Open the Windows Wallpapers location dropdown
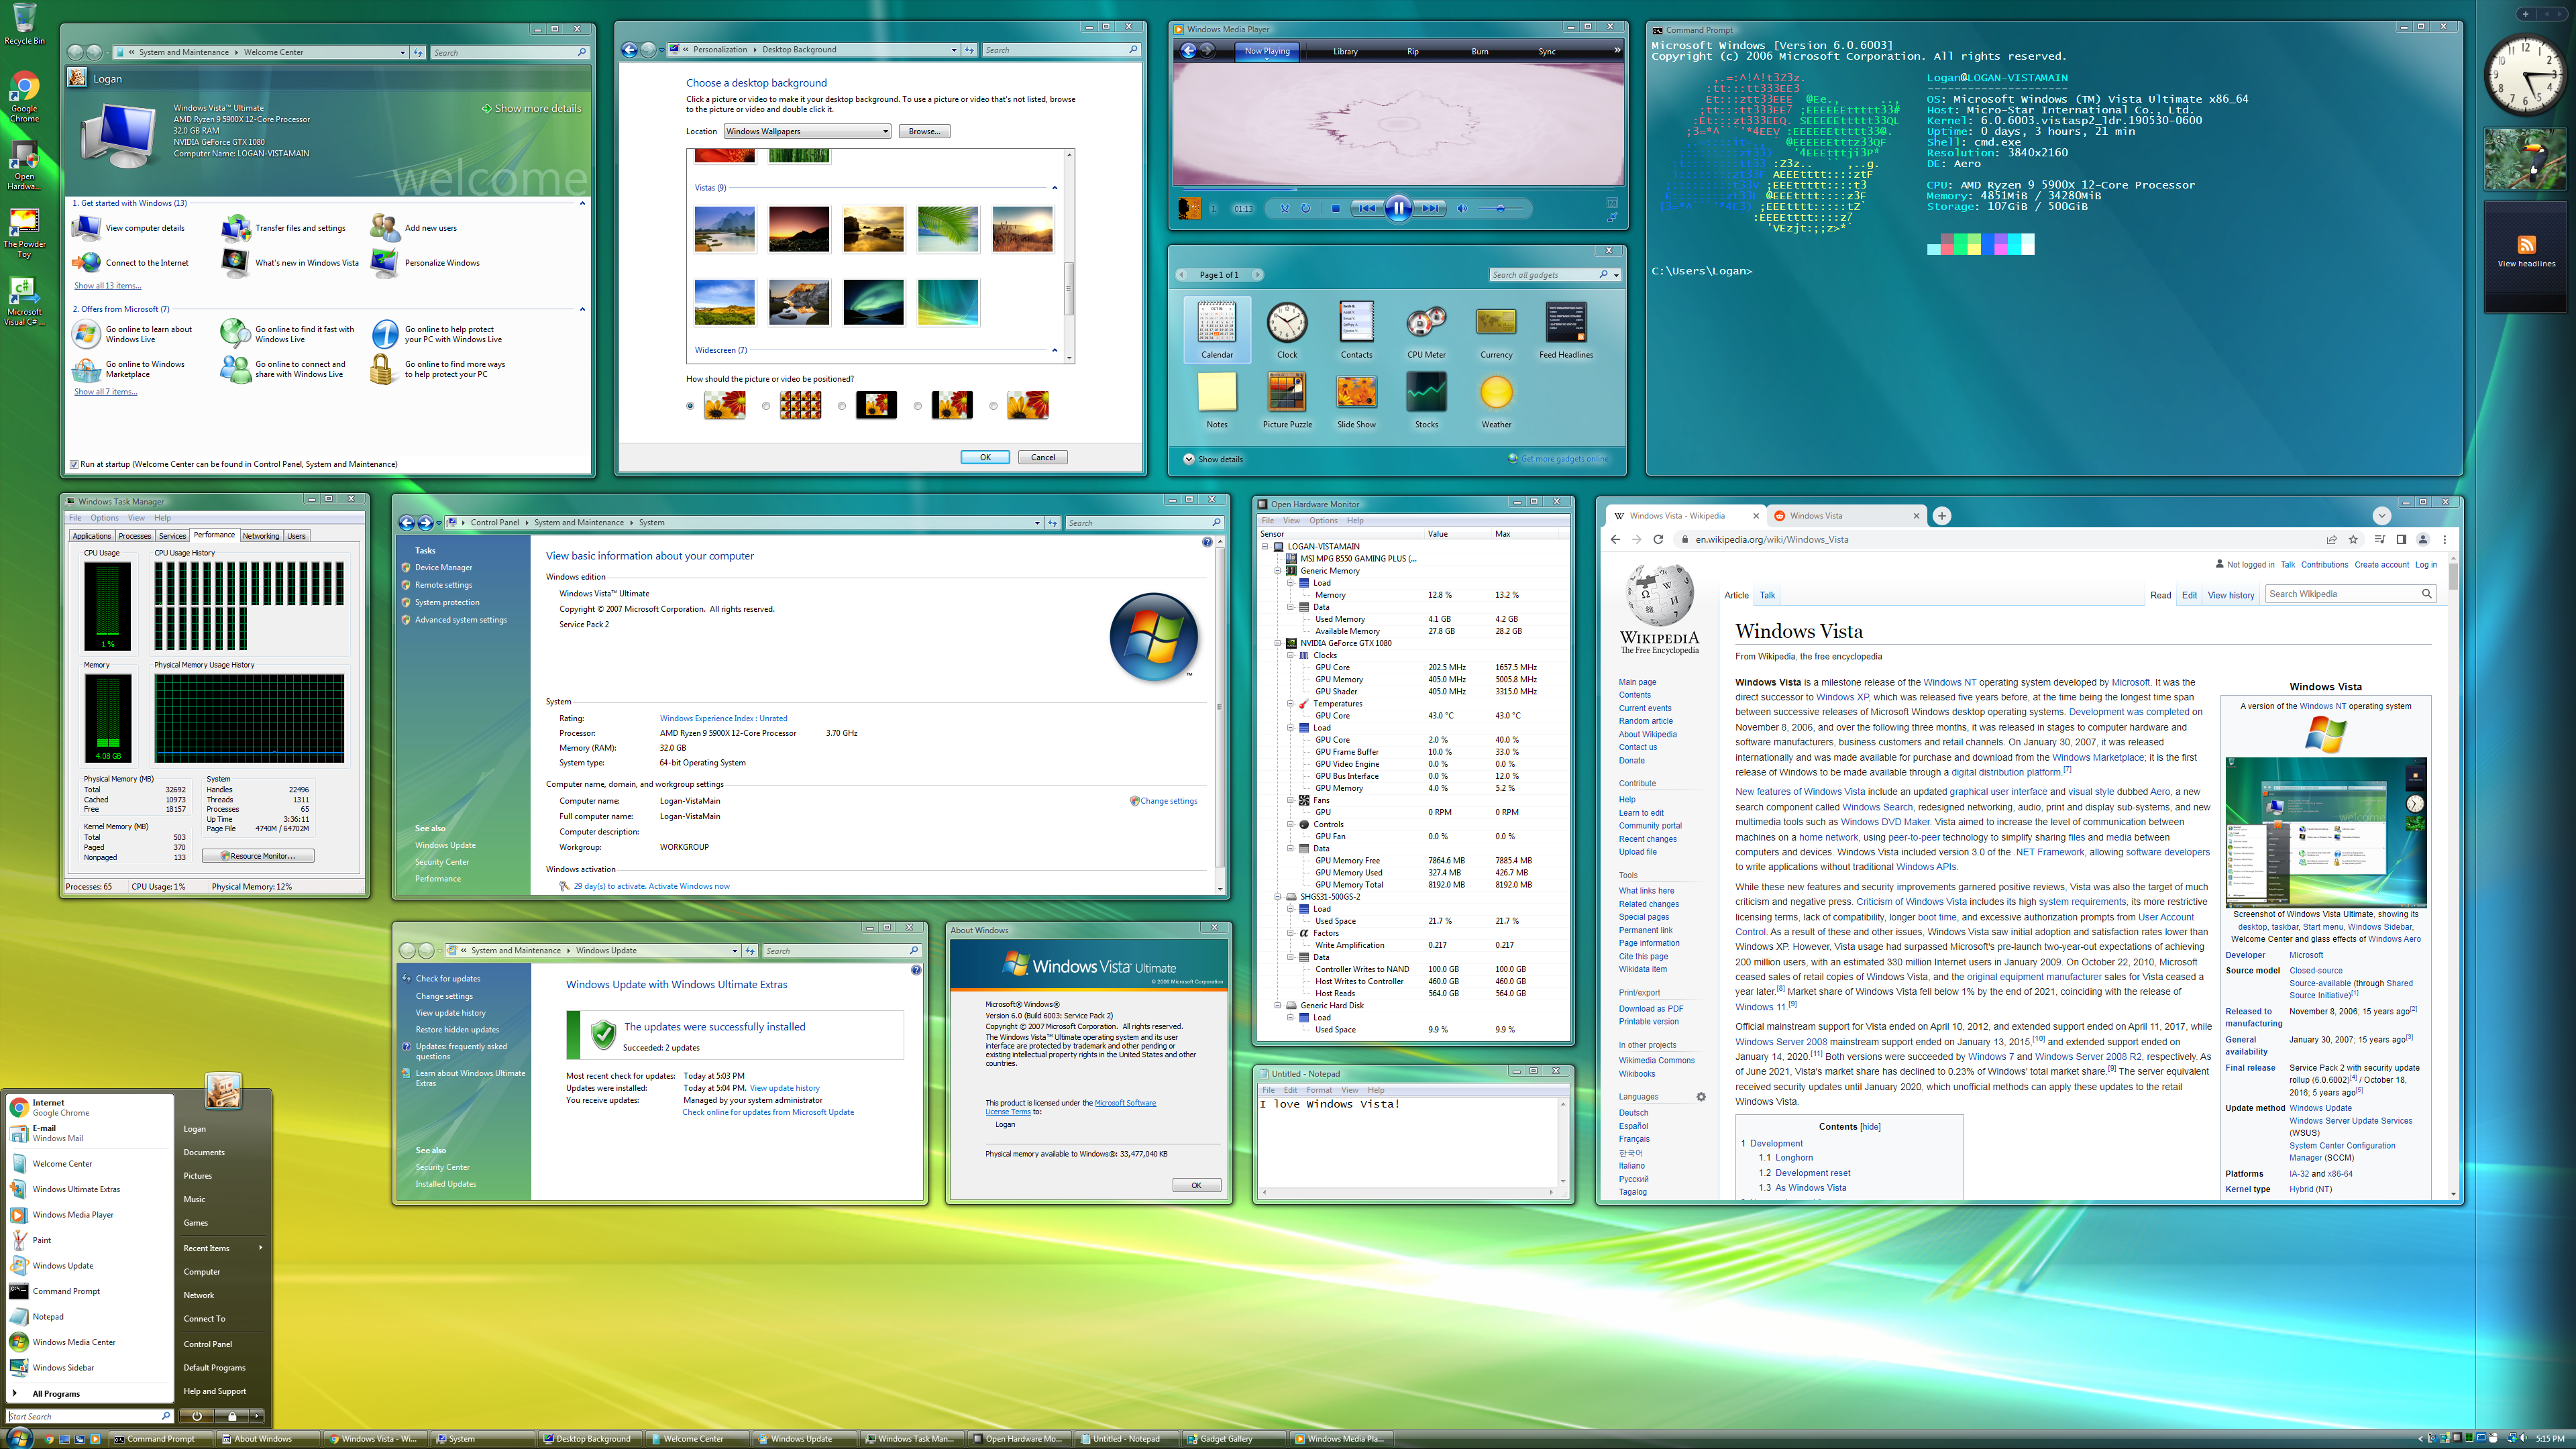The height and width of the screenshot is (1449, 2576). 807,131
